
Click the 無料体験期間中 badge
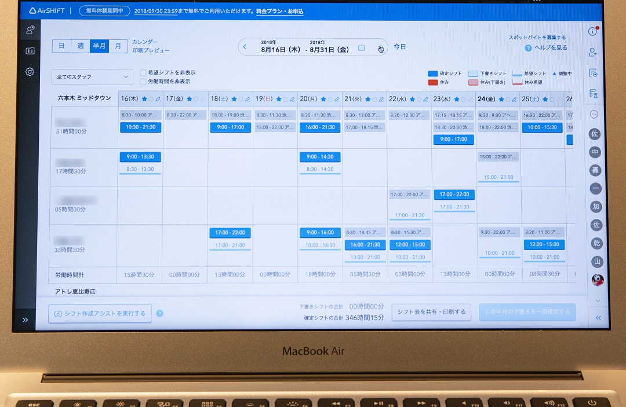pyautogui.click(x=104, y=11)
